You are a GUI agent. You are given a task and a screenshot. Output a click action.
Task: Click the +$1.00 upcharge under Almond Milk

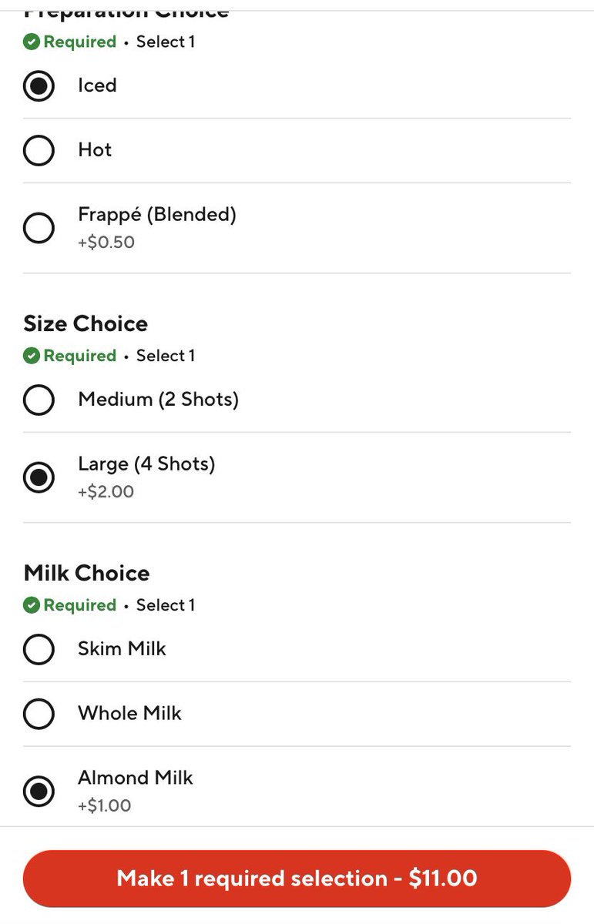pos(105,805)
